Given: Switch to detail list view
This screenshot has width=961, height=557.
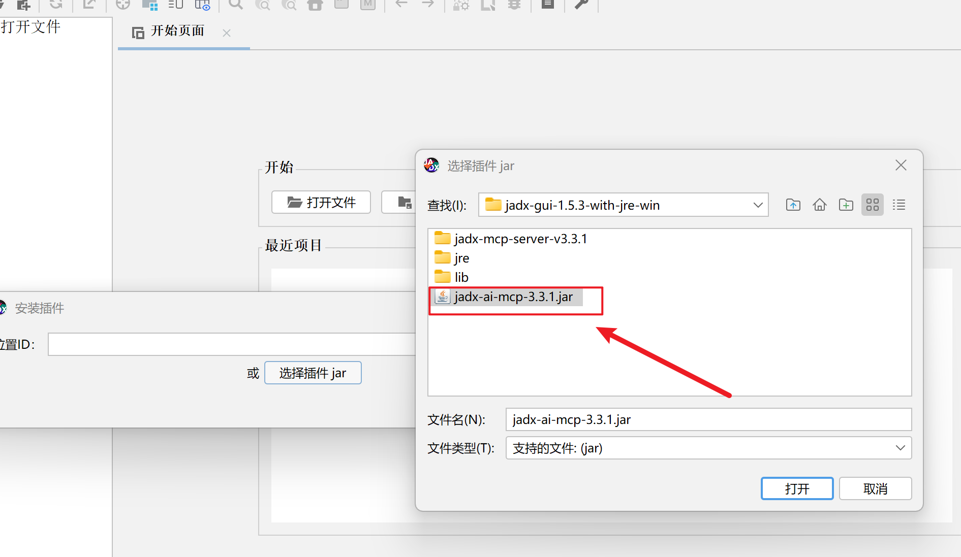Looking at the screenshot, I should point(898,205).
